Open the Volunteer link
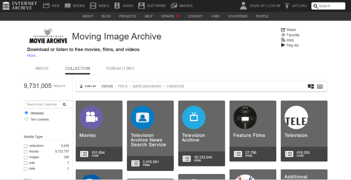Image resolution: width=351 pixels, height=180 pixels. pyautogui.click(x=238, y=16)
